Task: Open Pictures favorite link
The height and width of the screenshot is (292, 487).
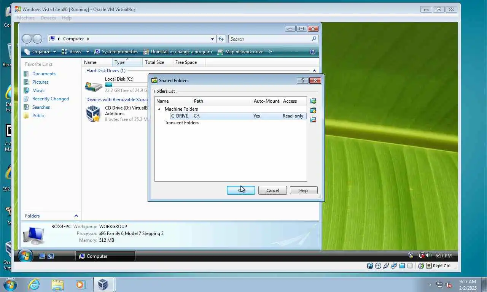Action: pyautogui.click(x=40, y=82)
